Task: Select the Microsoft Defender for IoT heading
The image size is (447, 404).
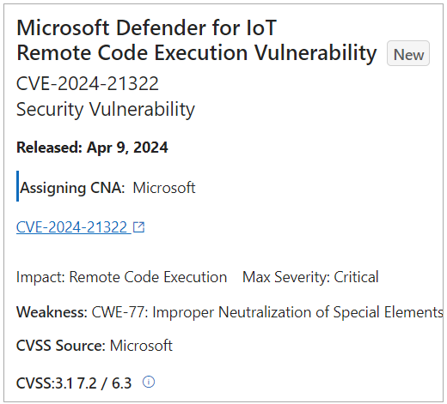Action: (x=146, y=27)
